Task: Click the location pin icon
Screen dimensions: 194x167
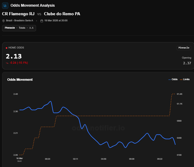Action: pos(3,21)
